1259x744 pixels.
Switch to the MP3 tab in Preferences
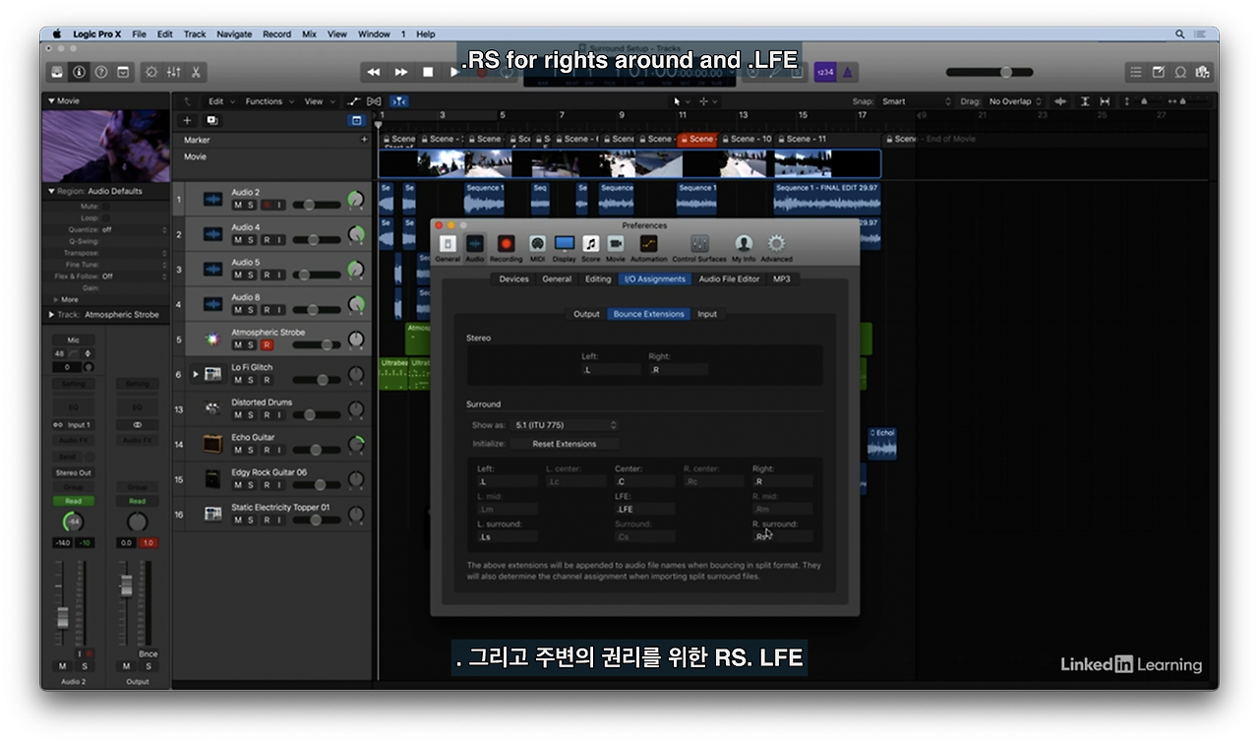pos(781,279)
